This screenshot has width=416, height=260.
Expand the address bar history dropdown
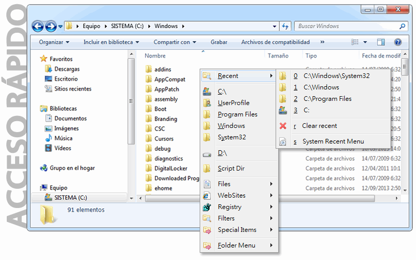(x=275, y=27)
